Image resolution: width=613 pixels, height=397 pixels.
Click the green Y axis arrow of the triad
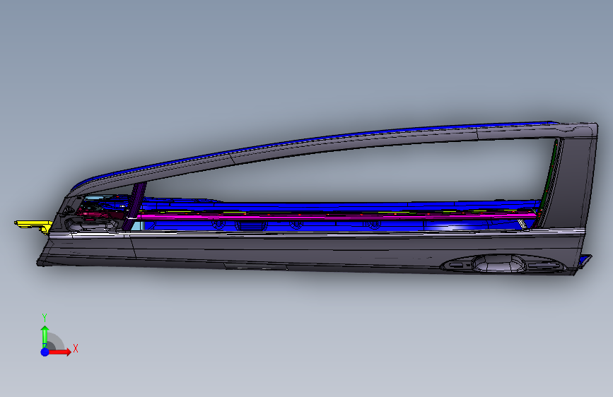pyautogui.click(x=45, y=337)
